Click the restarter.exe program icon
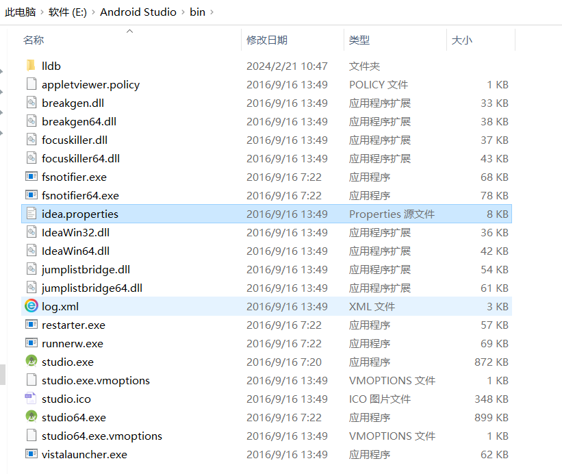Screen dimensions: 562x474 point(31,325)
